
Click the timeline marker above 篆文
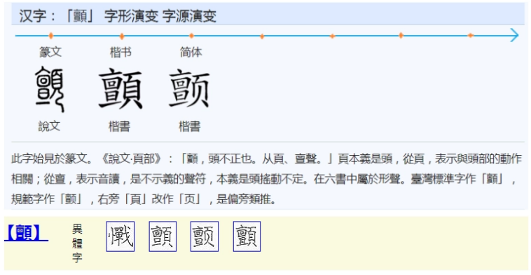[x=51, y=36]
